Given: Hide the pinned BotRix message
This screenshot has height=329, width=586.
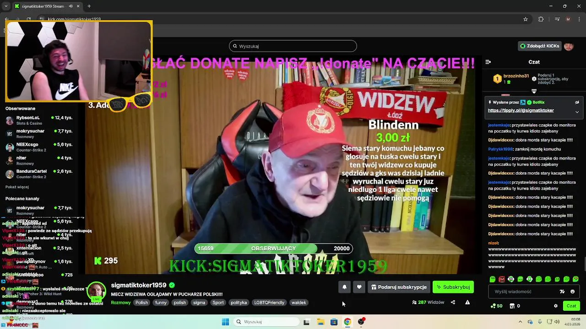Looking at the screenshot, I should pos(577,102).
